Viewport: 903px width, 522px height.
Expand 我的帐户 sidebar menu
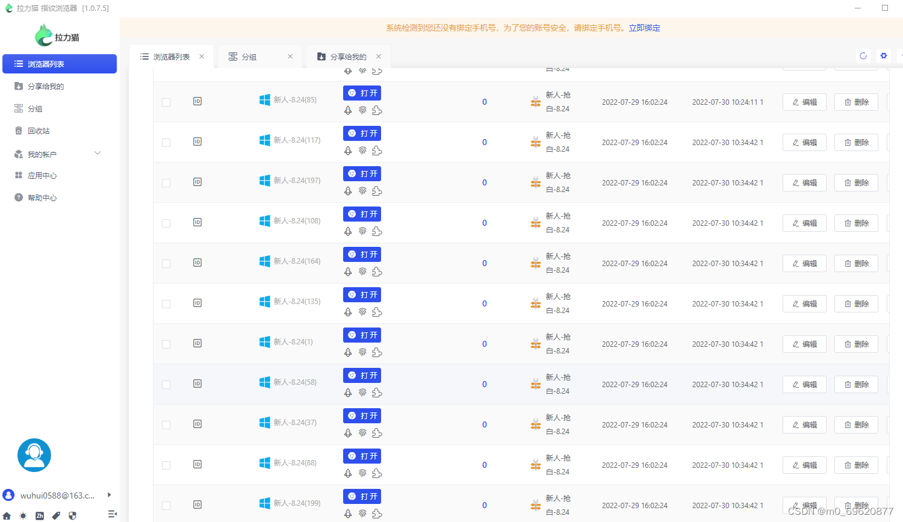(x=59, y=154)
